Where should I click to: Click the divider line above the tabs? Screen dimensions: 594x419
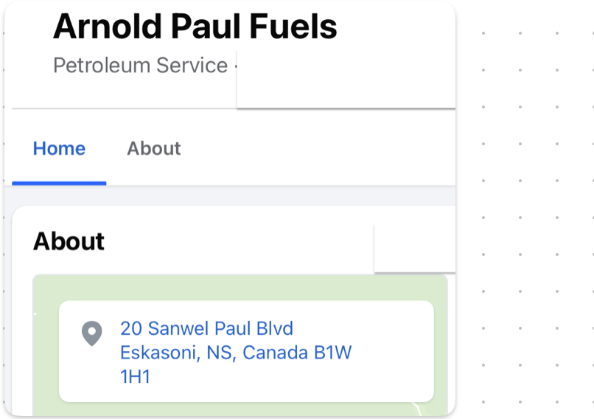pos(118,109)
